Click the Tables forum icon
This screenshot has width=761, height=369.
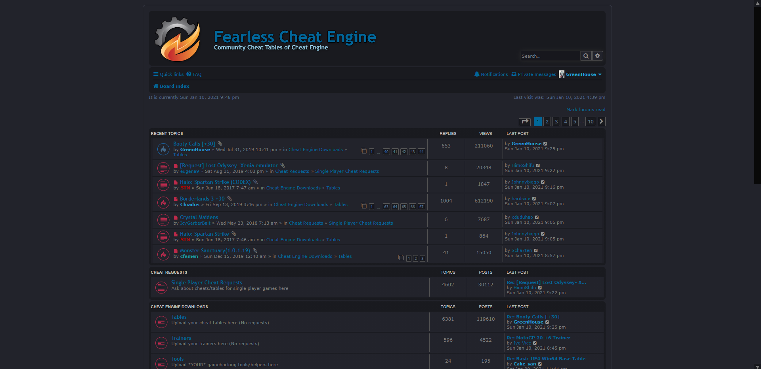pos(161,322)
